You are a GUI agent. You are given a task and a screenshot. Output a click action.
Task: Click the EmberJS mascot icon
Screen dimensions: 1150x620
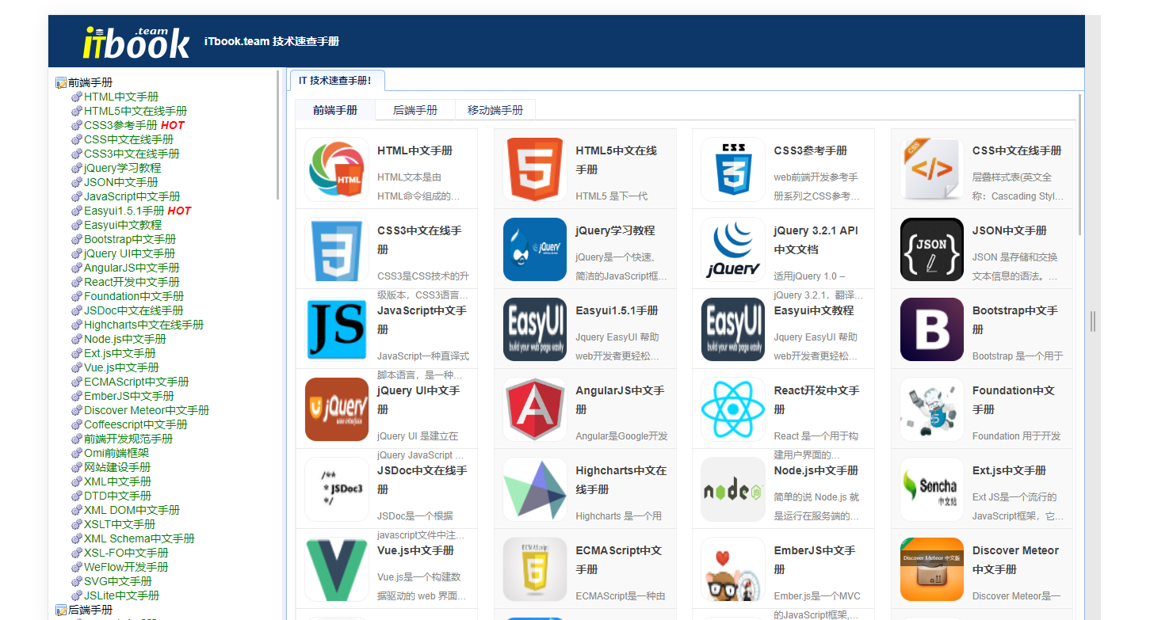[x=733, y=570]
